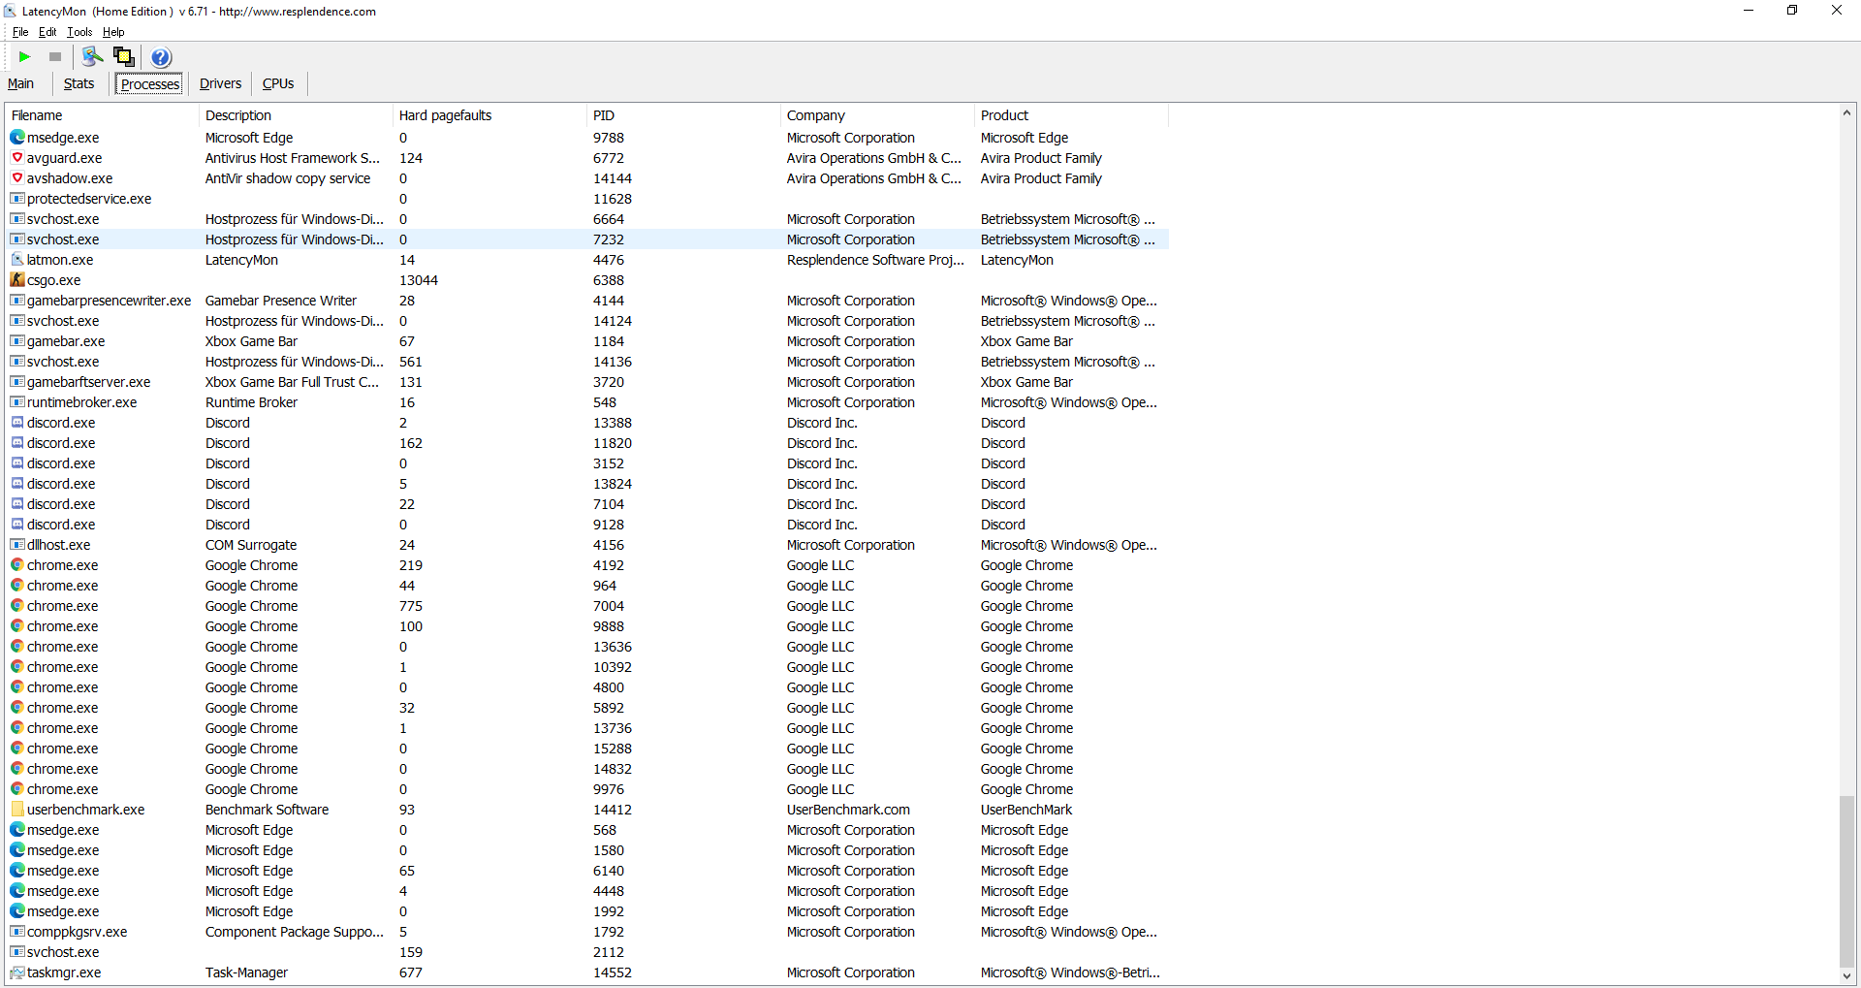
Task: Select the Processes tab
Action: (150, 83)
